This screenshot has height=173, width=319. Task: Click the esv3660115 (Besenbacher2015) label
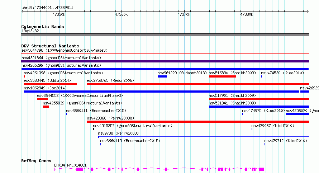click(x=130, y=141)
